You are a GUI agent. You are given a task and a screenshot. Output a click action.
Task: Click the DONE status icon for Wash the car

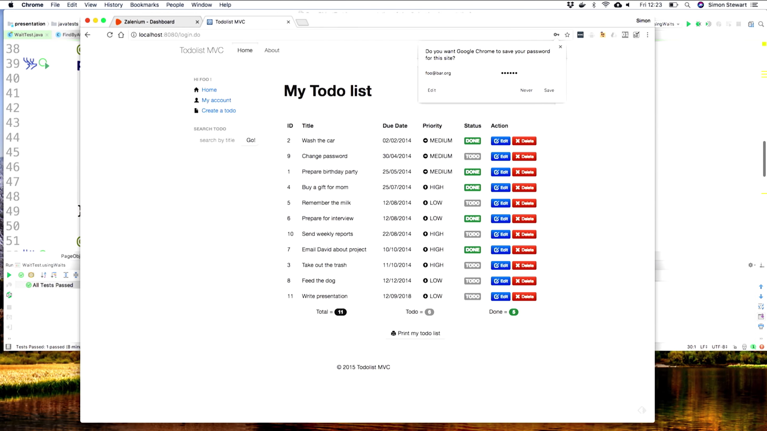tap(473, 140)
